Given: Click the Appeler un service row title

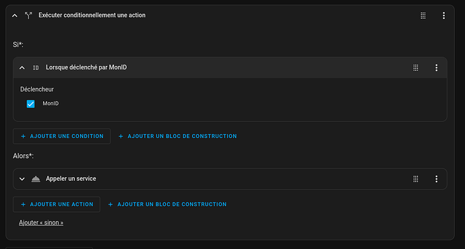Looking at the screenshot, I should coord(71,178).
